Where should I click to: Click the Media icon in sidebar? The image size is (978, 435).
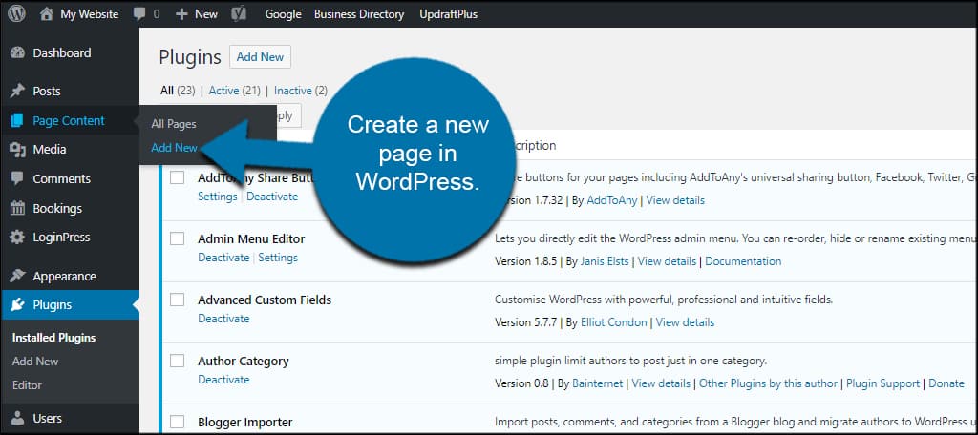(x=17, y=150)
